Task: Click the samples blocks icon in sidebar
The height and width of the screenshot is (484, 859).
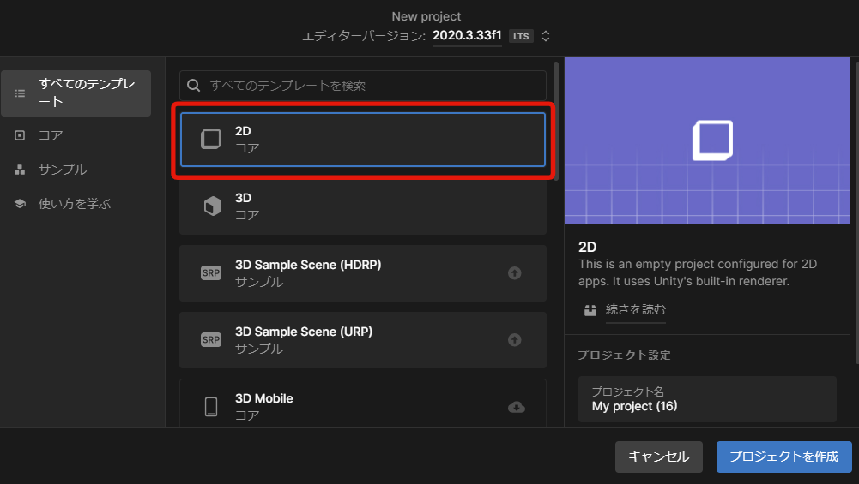Action: point(20,170)
